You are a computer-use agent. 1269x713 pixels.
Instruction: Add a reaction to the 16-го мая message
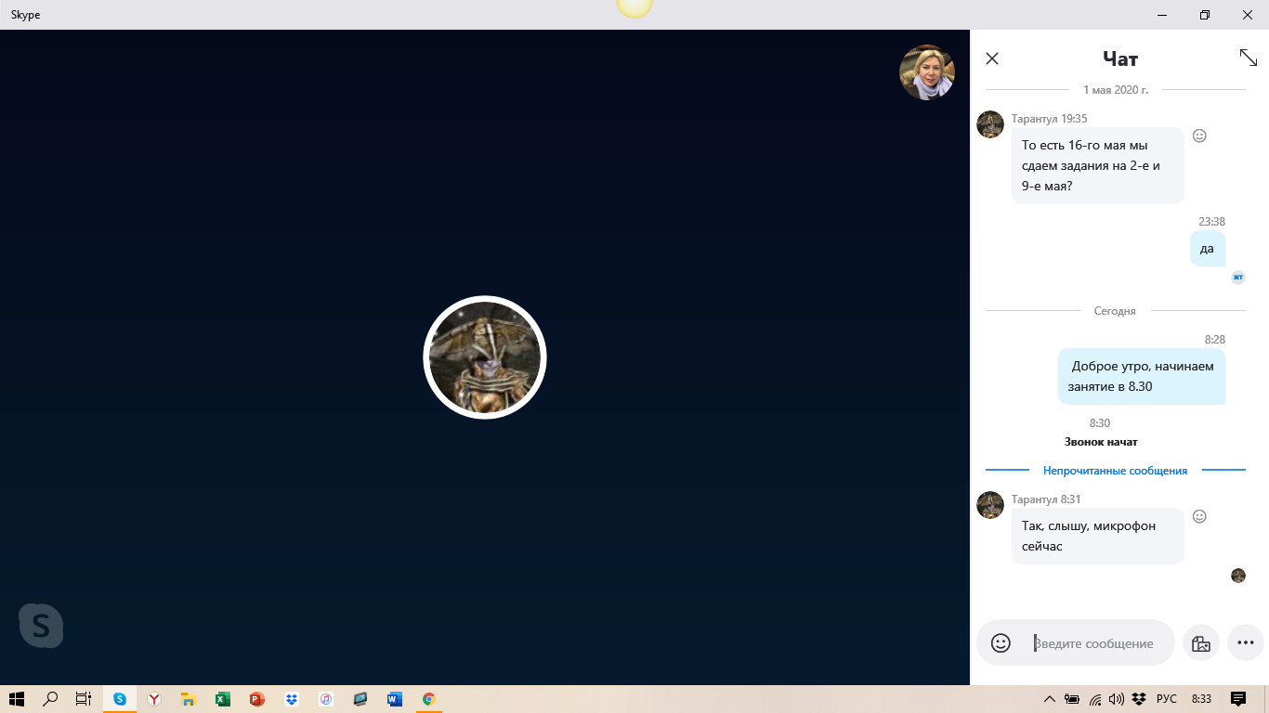[x=1199, y=136]
